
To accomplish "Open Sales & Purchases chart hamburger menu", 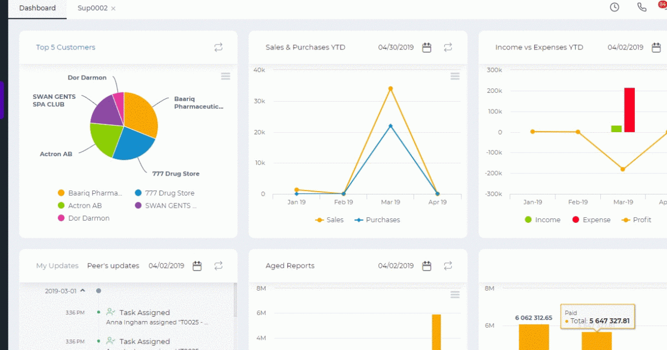I will [455, 76].
